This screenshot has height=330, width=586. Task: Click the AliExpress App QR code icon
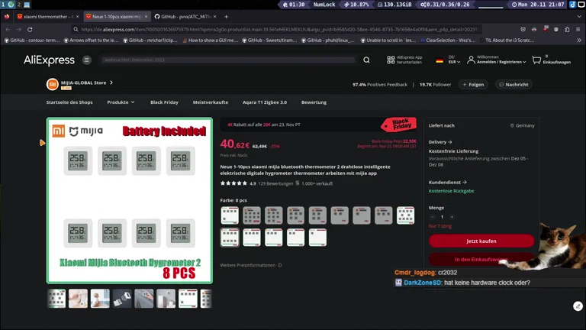pos(391,60)
